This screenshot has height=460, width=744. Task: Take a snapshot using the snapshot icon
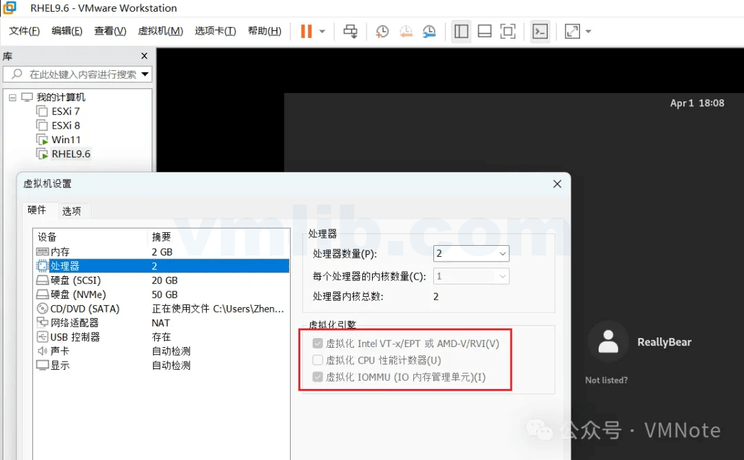[382, 31]
